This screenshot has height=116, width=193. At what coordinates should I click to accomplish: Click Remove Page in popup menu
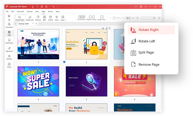click(x=149, y=65)
